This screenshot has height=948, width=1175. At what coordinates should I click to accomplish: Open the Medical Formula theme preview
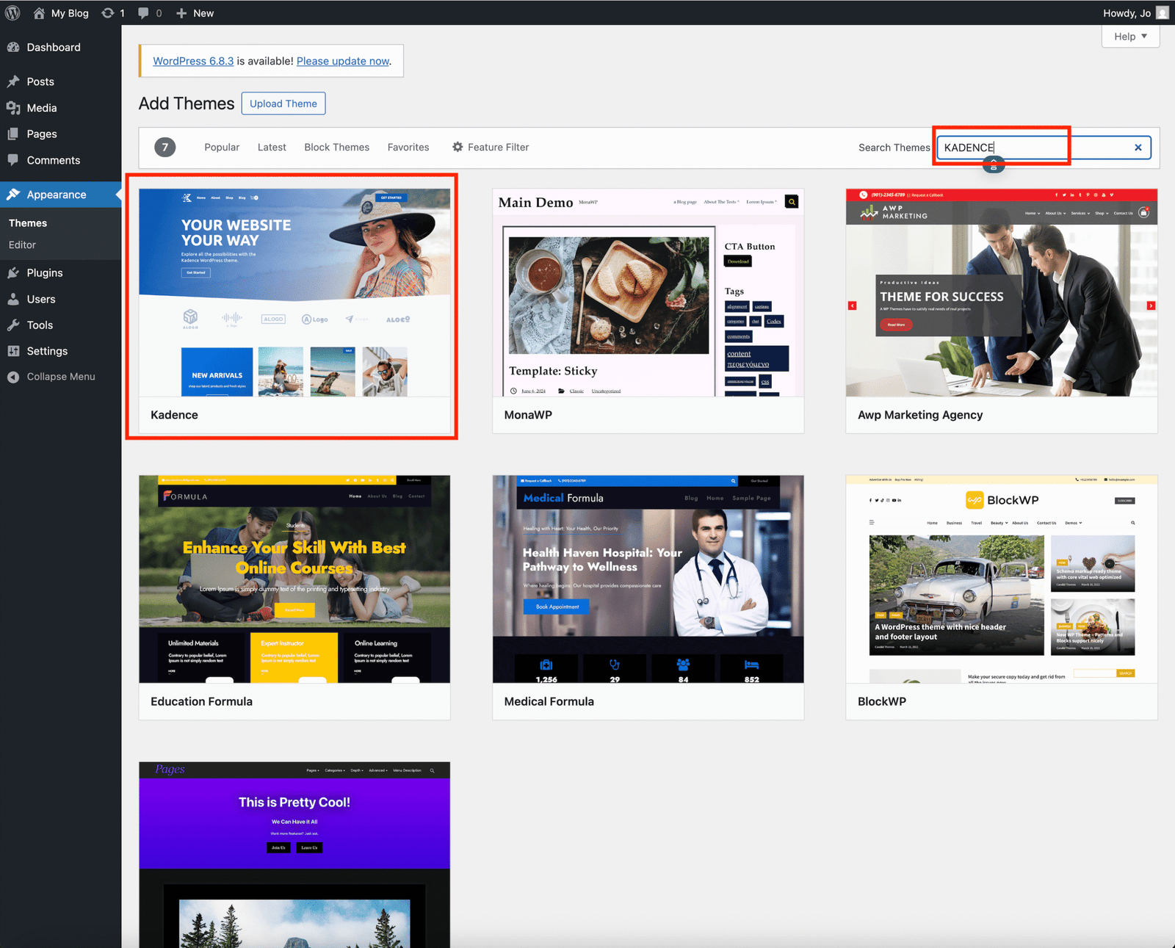648,579
